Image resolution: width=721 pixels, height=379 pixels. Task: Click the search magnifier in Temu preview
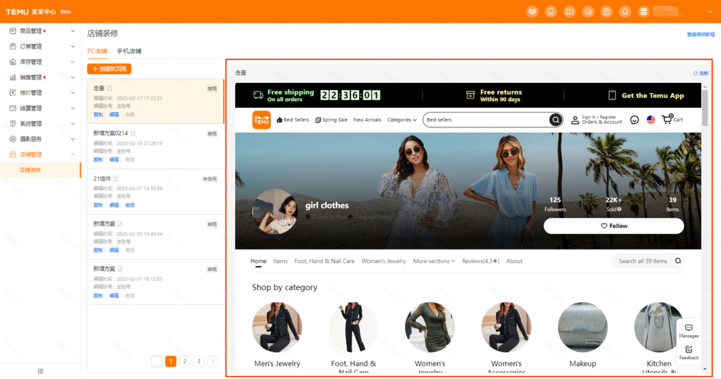[x=555, y=120]
